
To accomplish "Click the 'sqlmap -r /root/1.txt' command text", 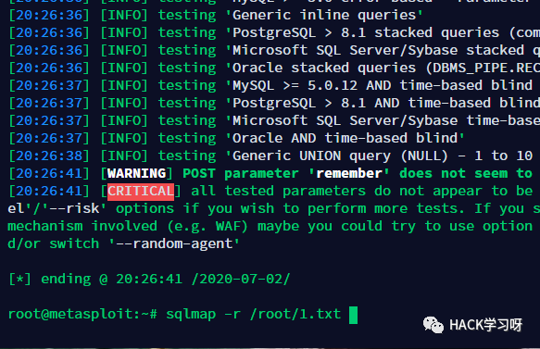I will tap(254, 314).
